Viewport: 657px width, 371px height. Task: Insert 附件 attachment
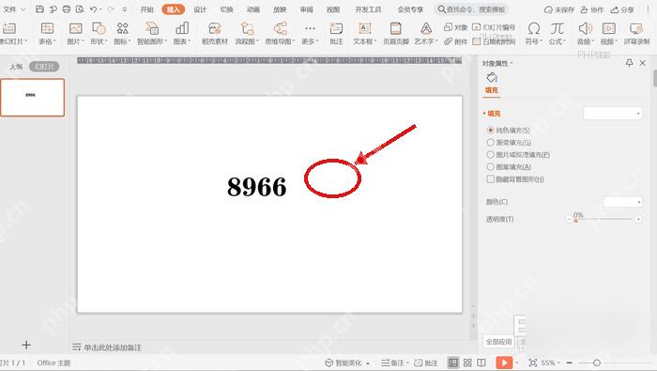pyautogui.click(x=455, y=41)
